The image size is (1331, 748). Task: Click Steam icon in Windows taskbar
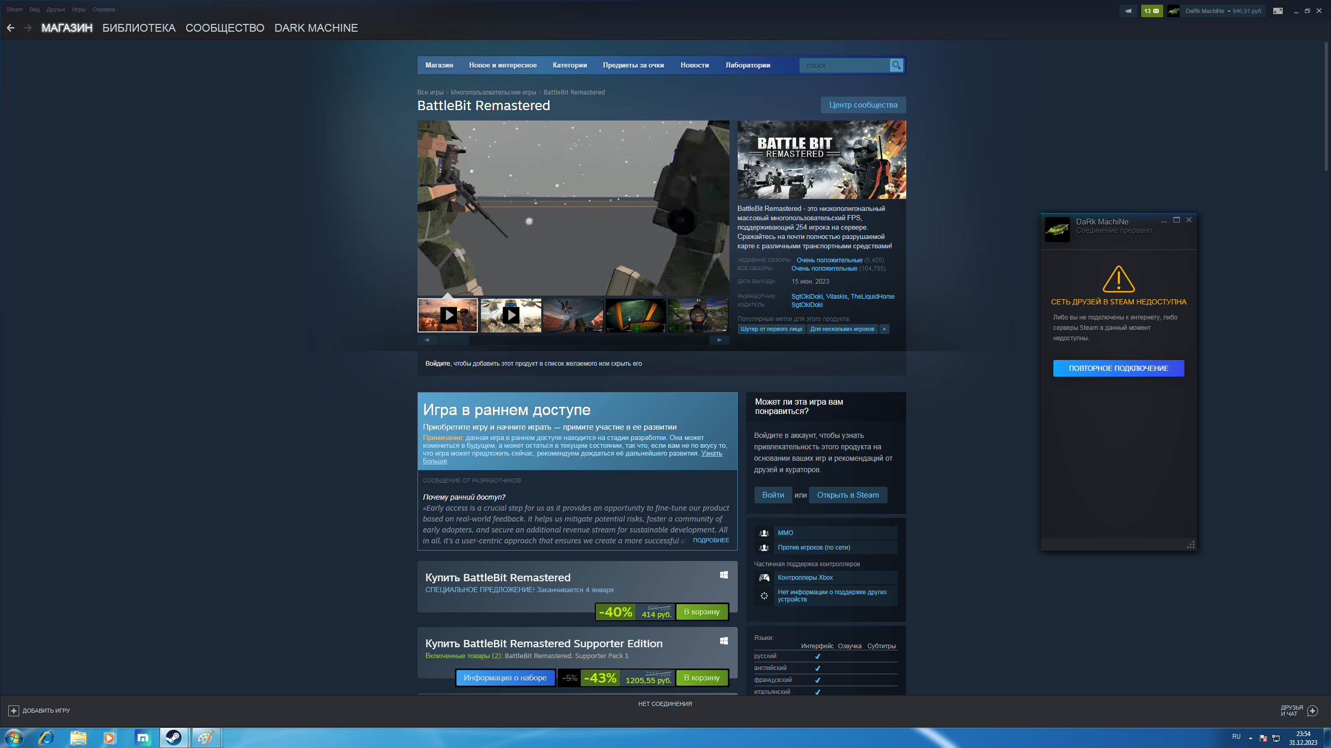click(174, 738)
